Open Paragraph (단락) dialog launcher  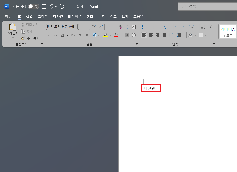(x=214, y=44)
